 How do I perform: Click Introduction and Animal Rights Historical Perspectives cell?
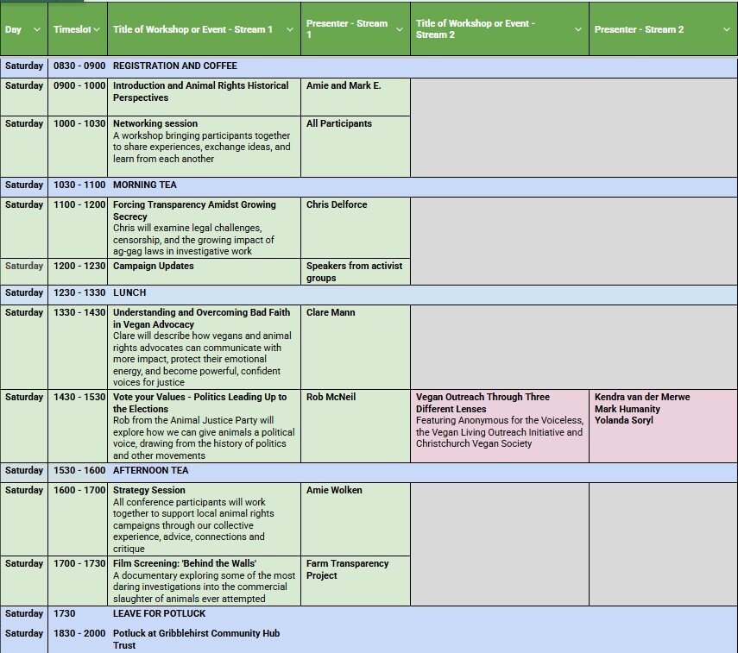point(204,97)
